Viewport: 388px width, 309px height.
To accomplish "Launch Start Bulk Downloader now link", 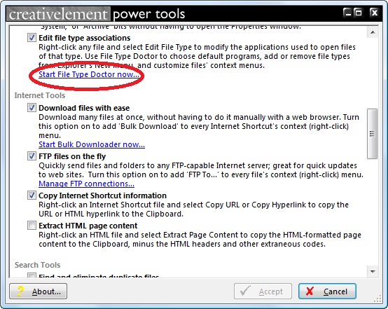I will coord(92,144).
